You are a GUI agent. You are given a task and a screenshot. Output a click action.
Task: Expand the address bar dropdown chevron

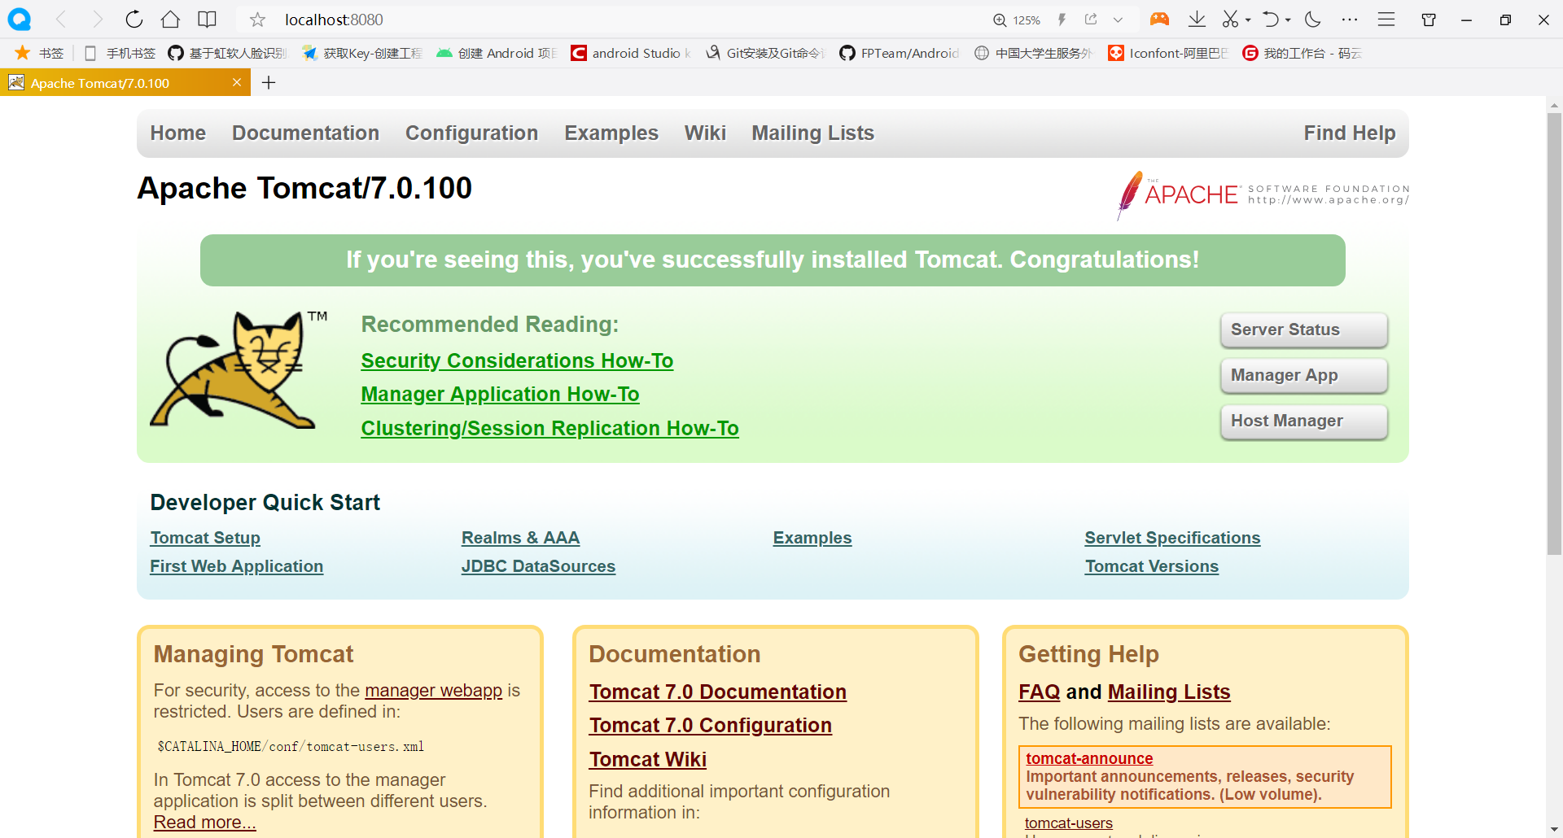pyautogui.click(x=1119, y=20)
